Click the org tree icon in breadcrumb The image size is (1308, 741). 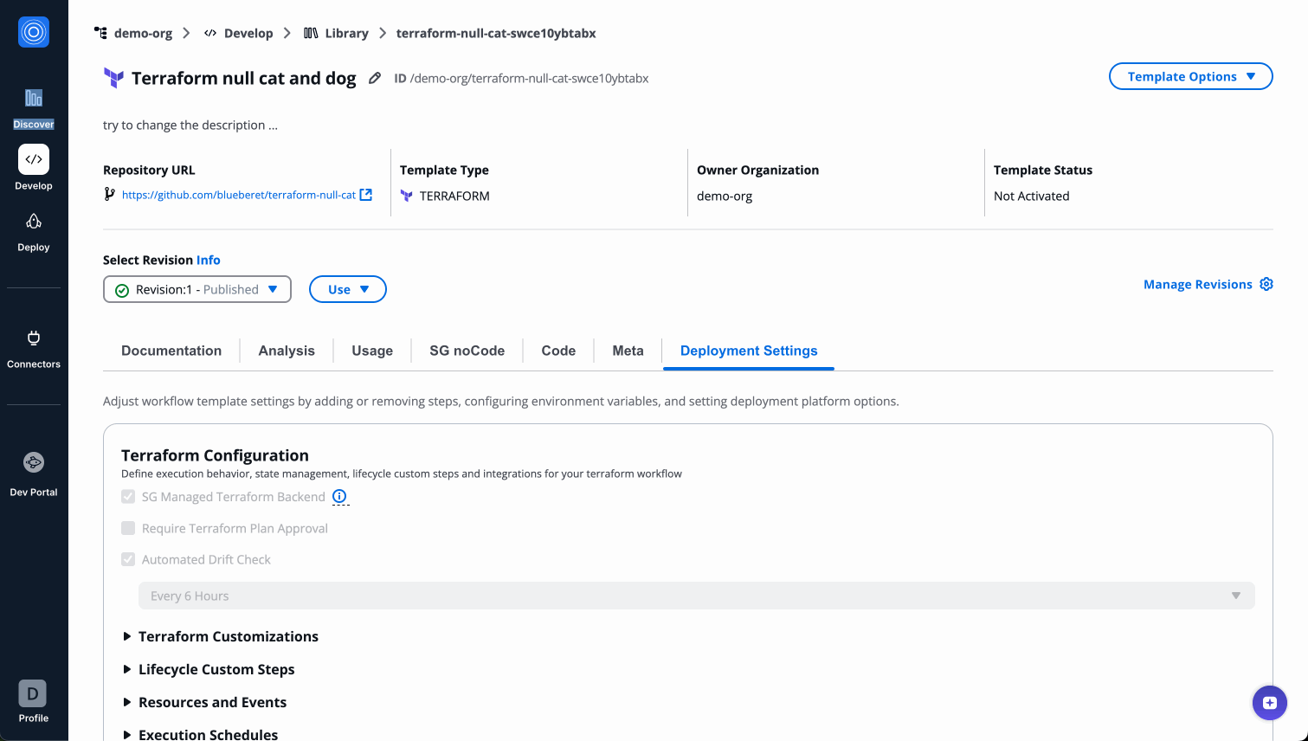pos(100,33)
